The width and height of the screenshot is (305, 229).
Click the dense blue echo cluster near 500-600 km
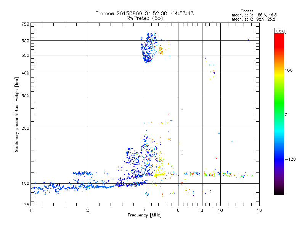[149, 48]
